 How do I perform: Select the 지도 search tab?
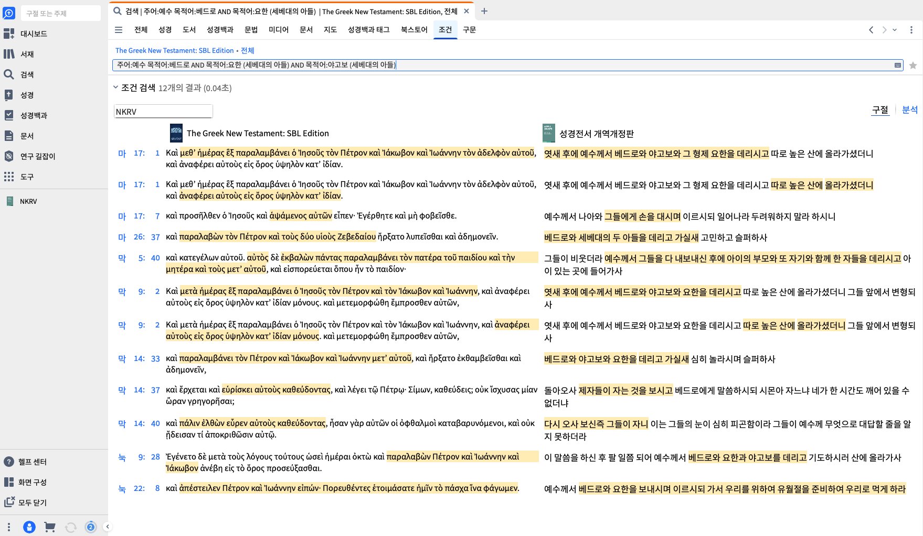(x=331, y=30)
